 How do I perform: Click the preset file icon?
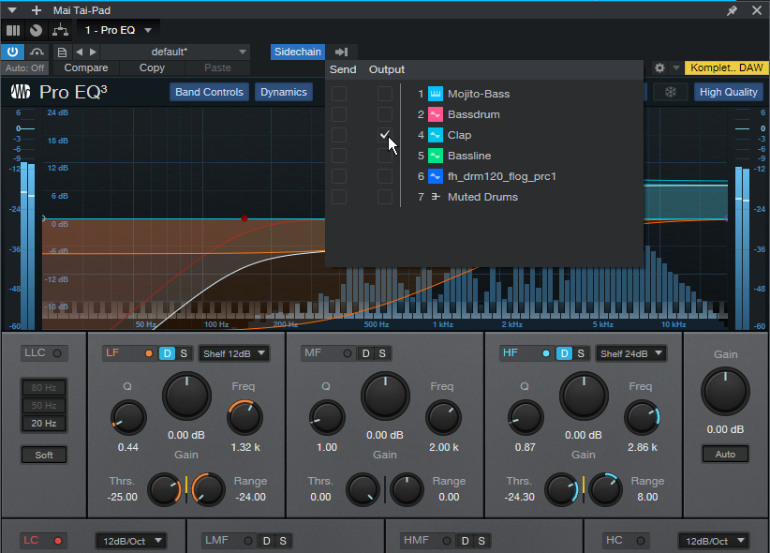pos(62,52)
